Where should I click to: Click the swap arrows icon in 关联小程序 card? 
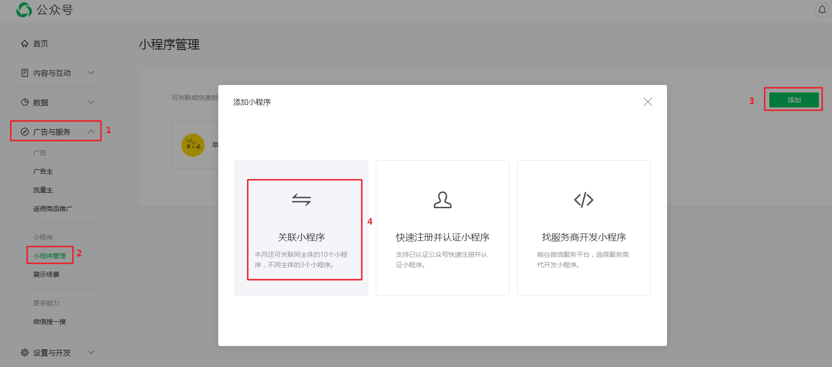tap(301, 200)
